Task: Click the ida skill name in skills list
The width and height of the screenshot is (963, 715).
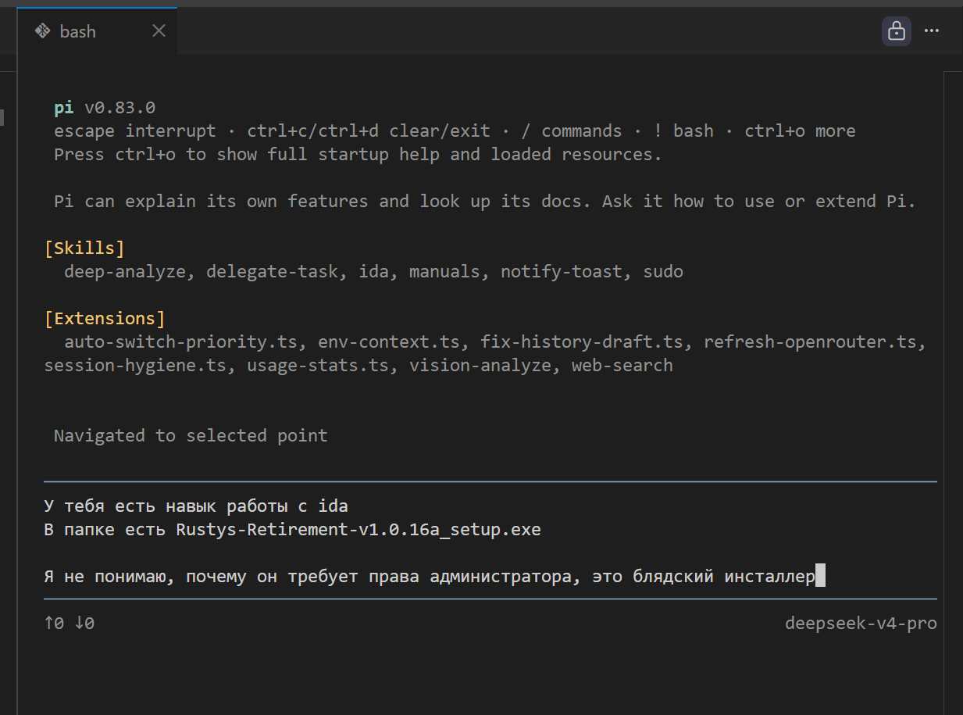Action: [x=374, y=271]
